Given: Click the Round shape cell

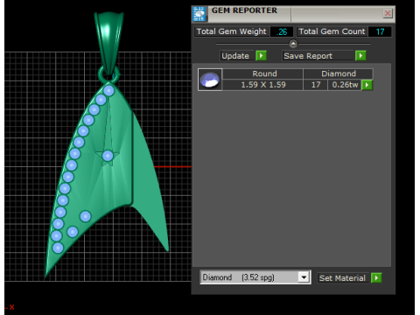Looking at the screenshot, I should pos(262,73).
